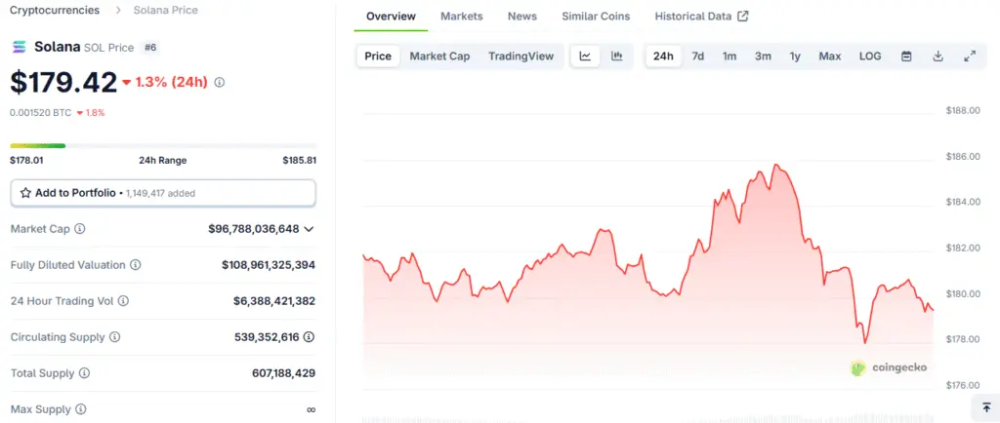Select the 24h time range

[x=663, y=56]
